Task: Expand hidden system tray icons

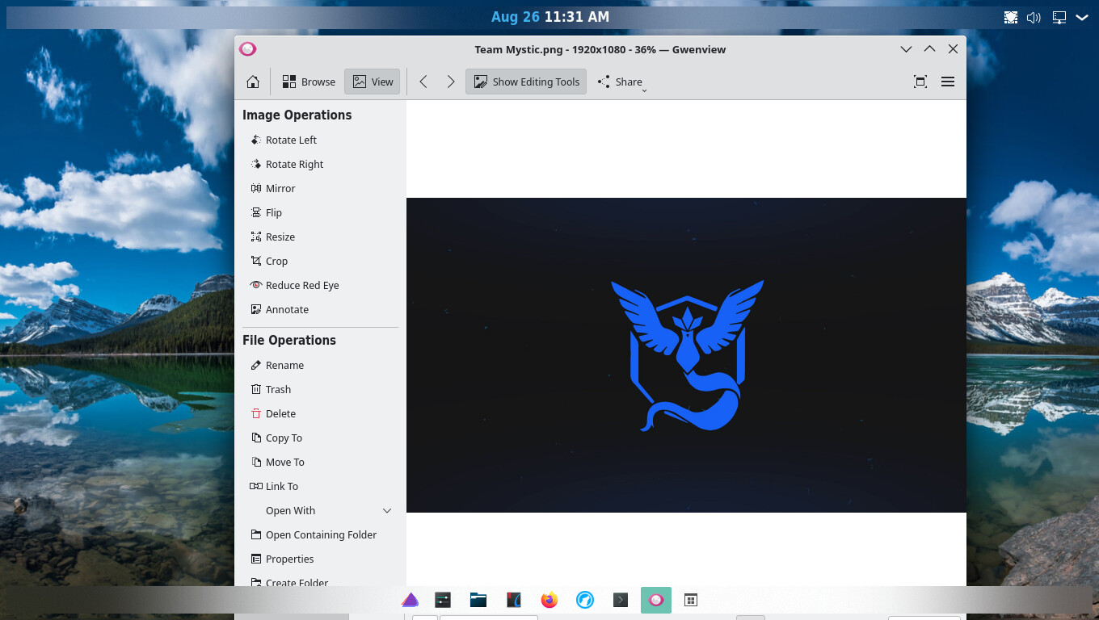Action: click(1082, 17)
